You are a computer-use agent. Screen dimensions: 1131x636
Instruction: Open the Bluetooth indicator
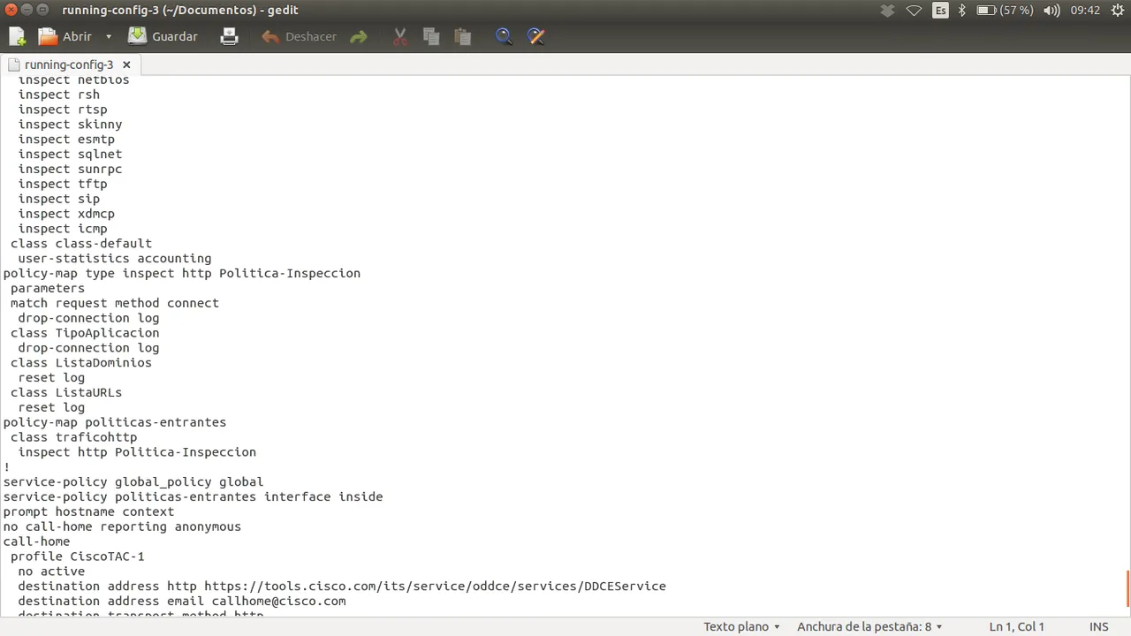[x=962, y=11]
